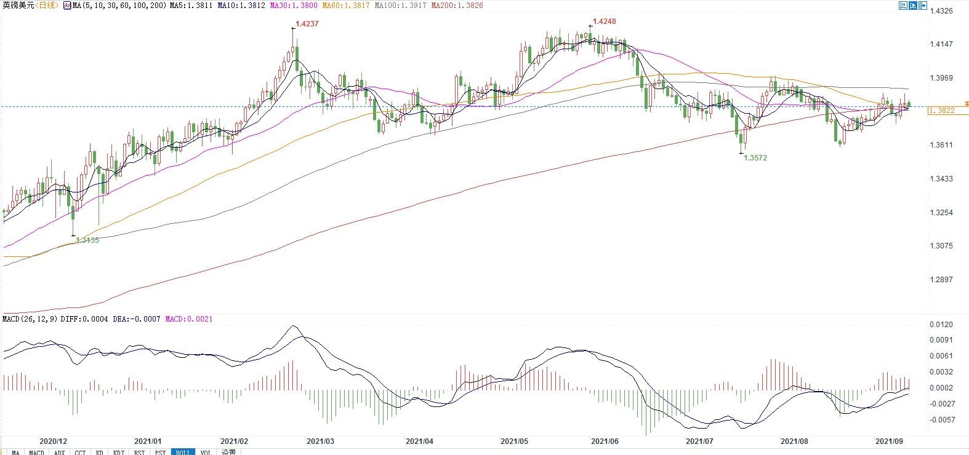Click the orange marker icon on right price axis
This screenshot has width=969, height=455.
[967, 104]
